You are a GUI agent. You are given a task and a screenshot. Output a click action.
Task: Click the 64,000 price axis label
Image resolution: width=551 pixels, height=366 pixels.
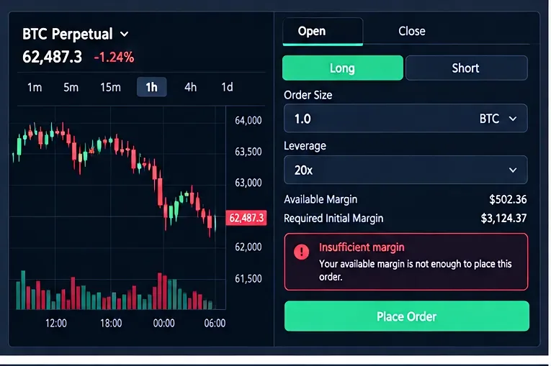point(248,120)
